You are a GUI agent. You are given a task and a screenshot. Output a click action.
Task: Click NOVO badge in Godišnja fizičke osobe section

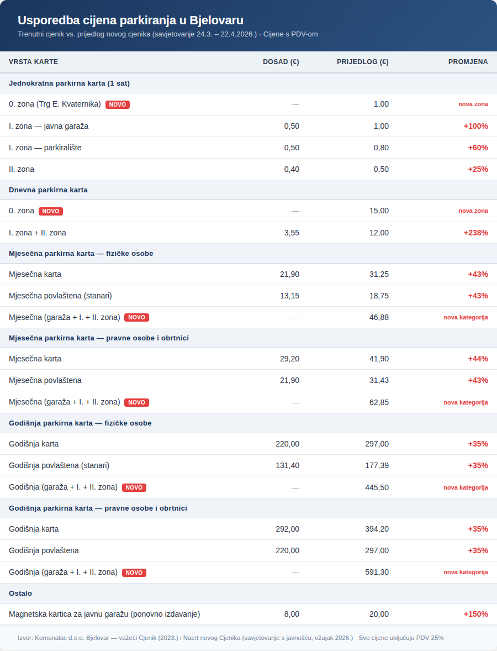tap(134, 487)
